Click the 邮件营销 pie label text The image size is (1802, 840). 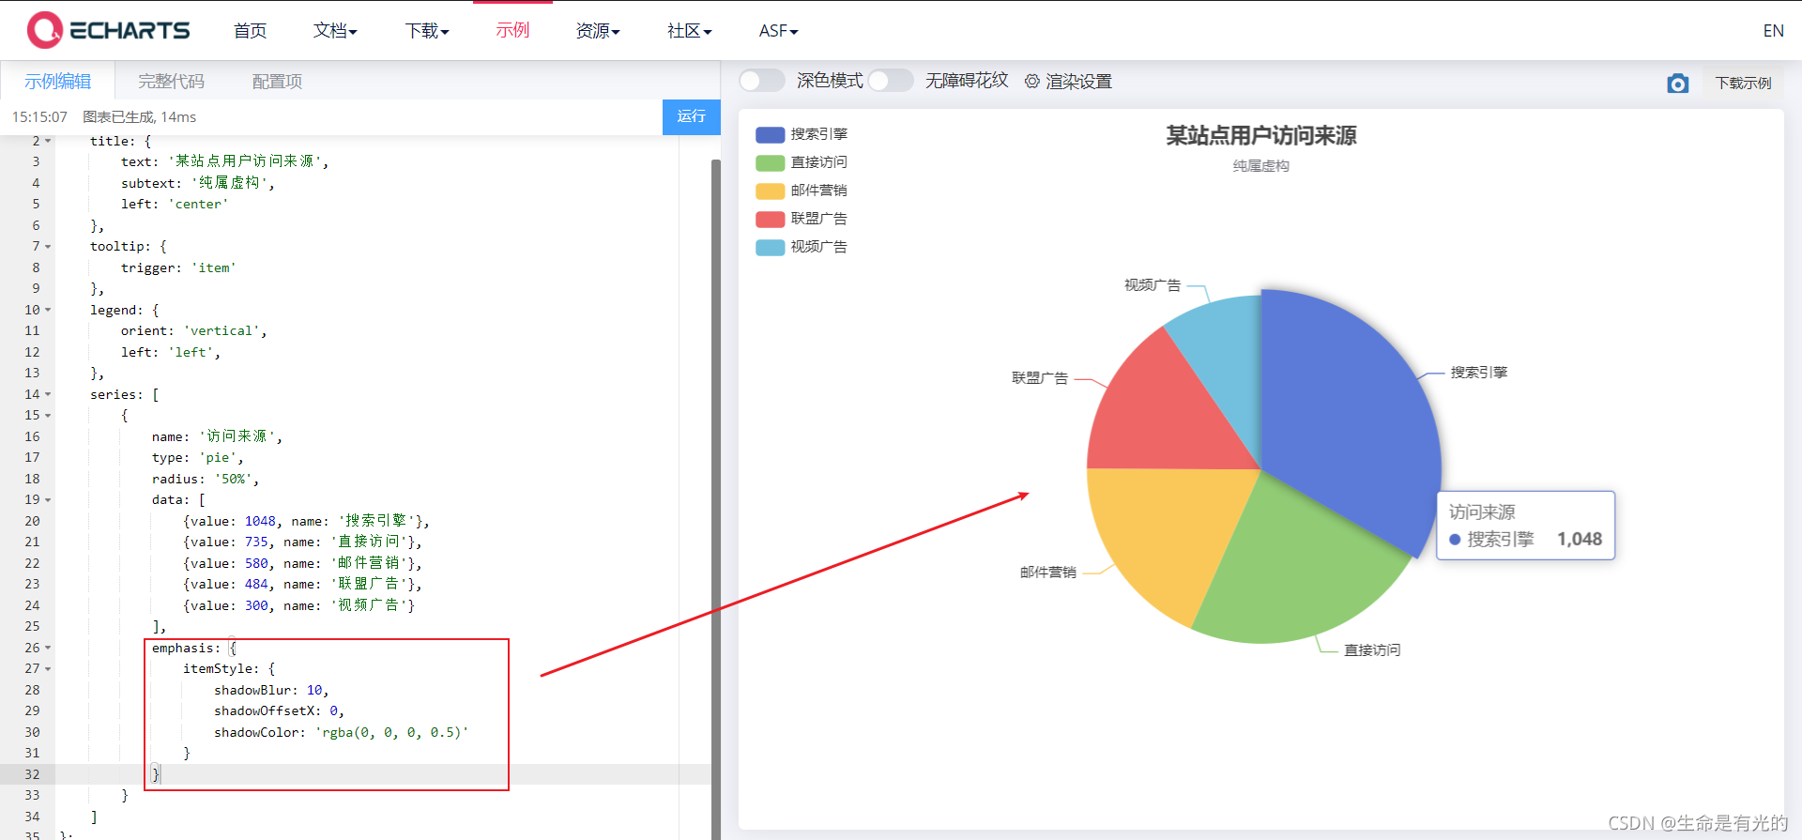point(1048,573)
